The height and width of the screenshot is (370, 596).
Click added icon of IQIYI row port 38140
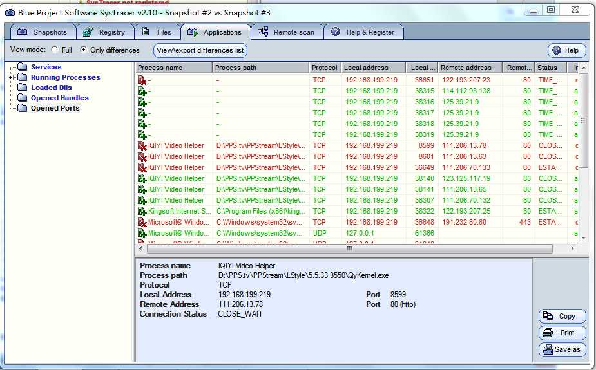tap(142, 178)
